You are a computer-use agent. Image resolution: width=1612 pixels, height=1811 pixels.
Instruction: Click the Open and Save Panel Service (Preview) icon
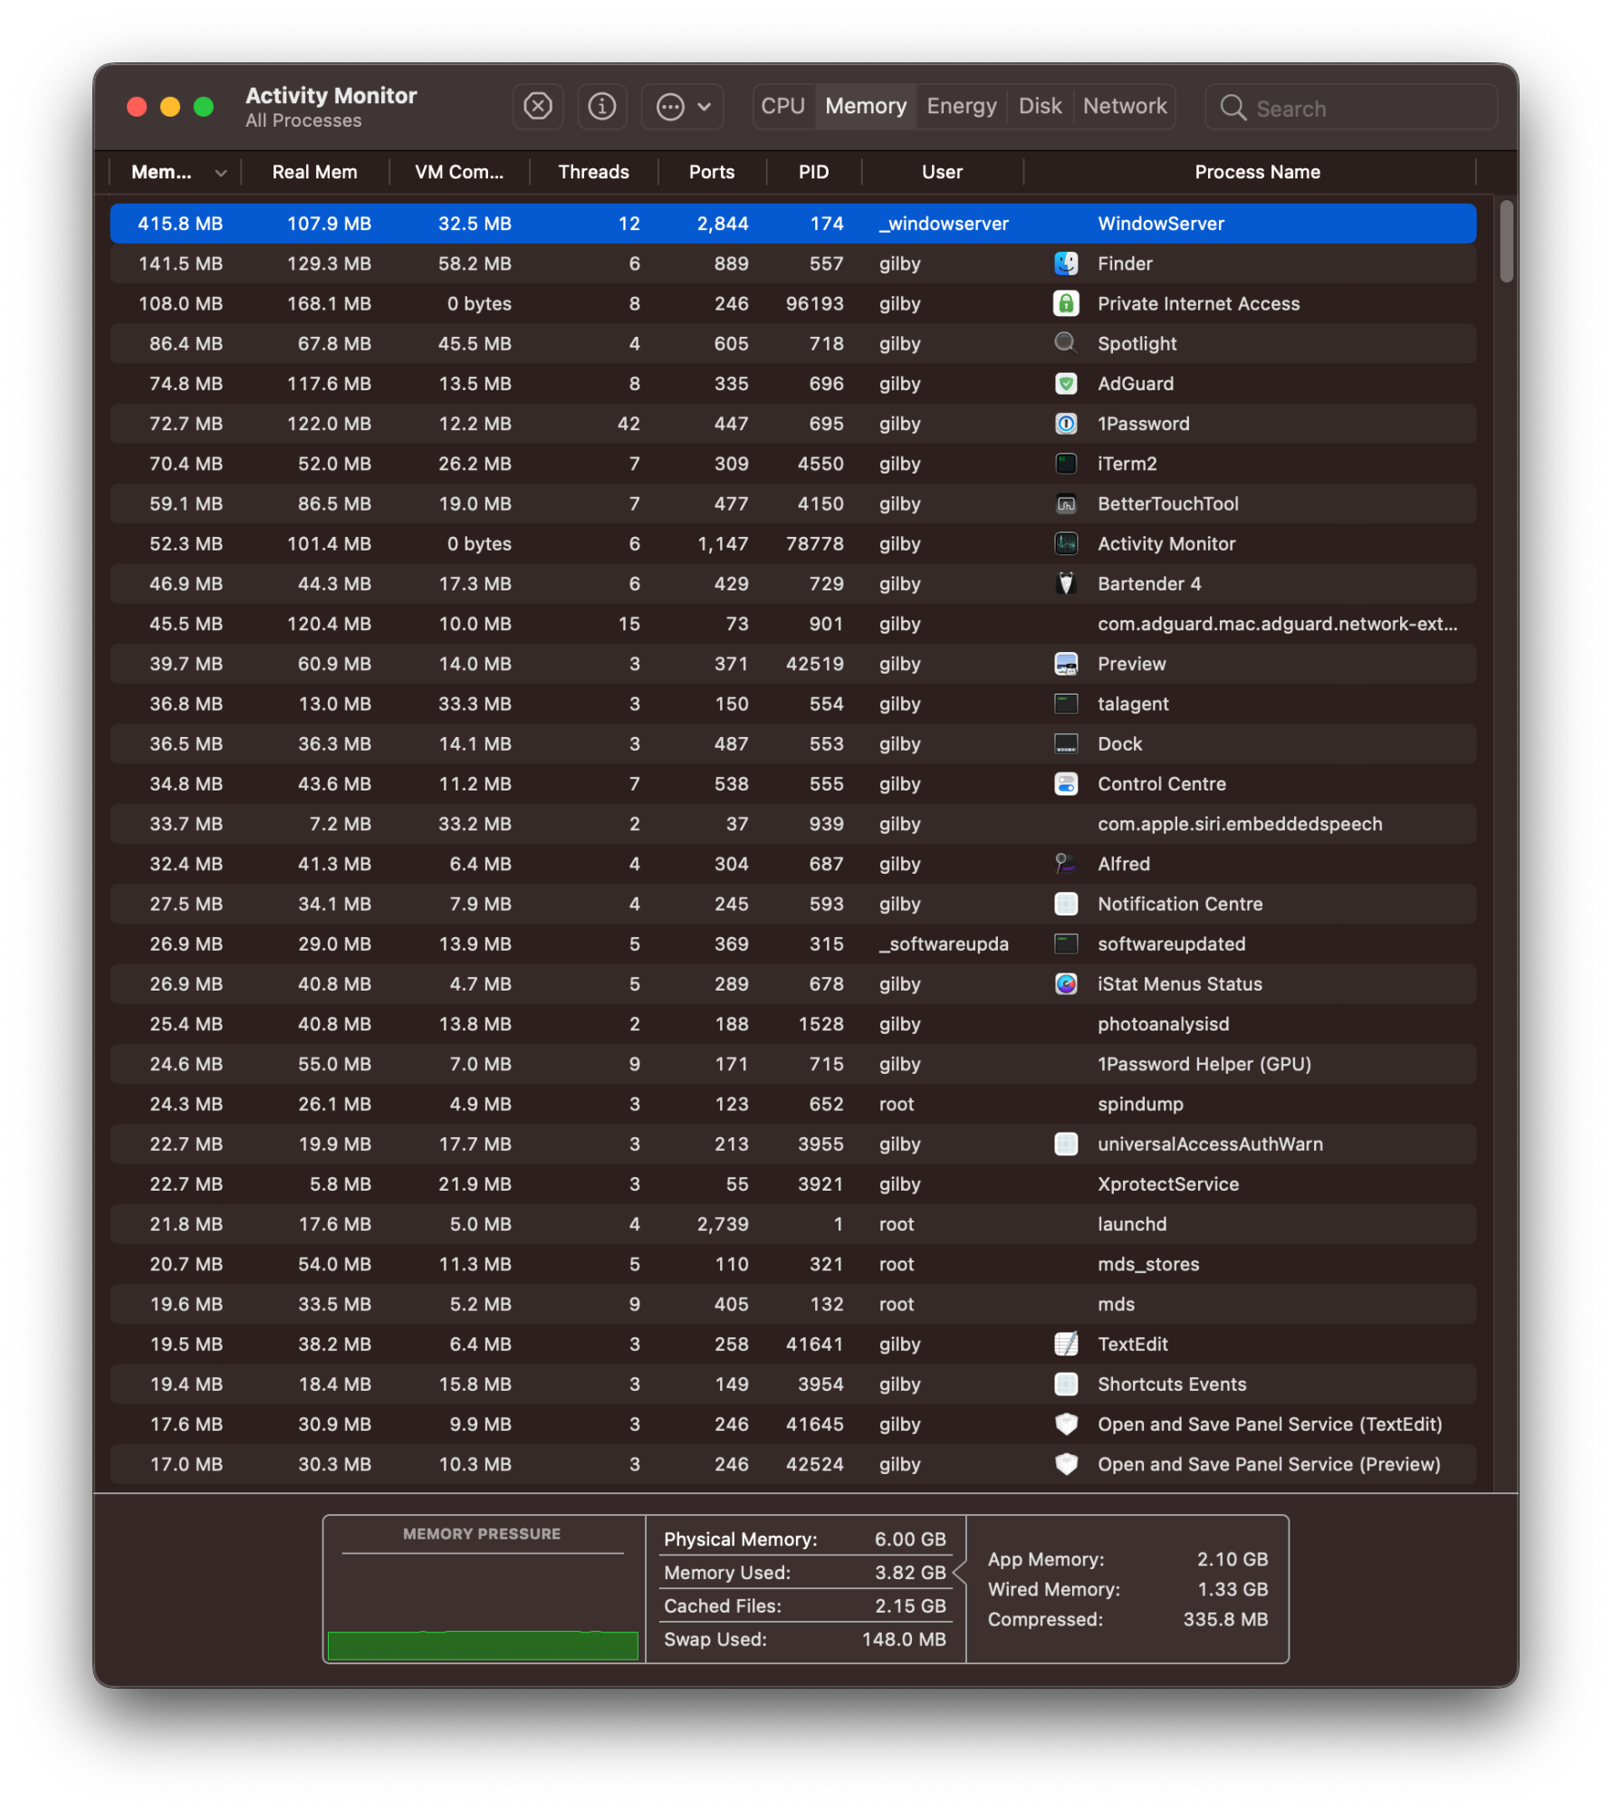[1066, 1464]
